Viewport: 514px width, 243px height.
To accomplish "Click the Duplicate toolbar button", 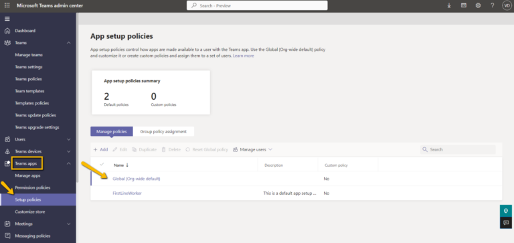I will (145, 149).
